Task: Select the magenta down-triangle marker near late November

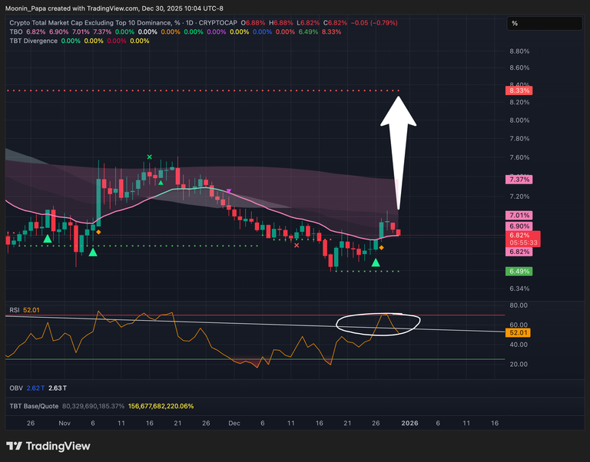Action: click(228, 190)
